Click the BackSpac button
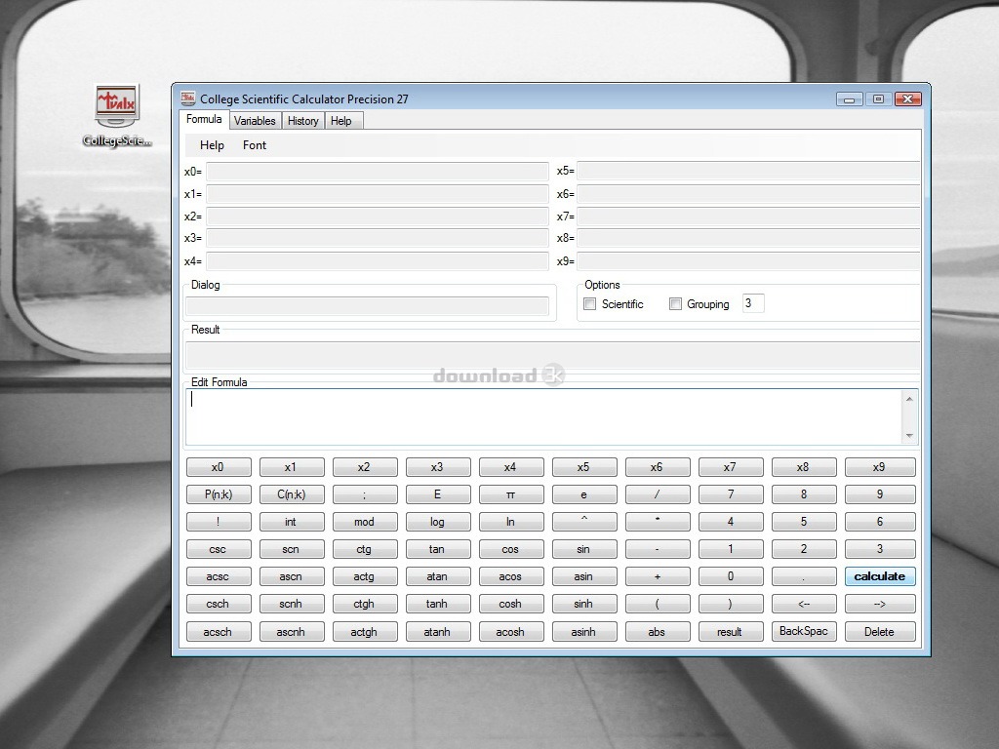 [x=803, y=631]
